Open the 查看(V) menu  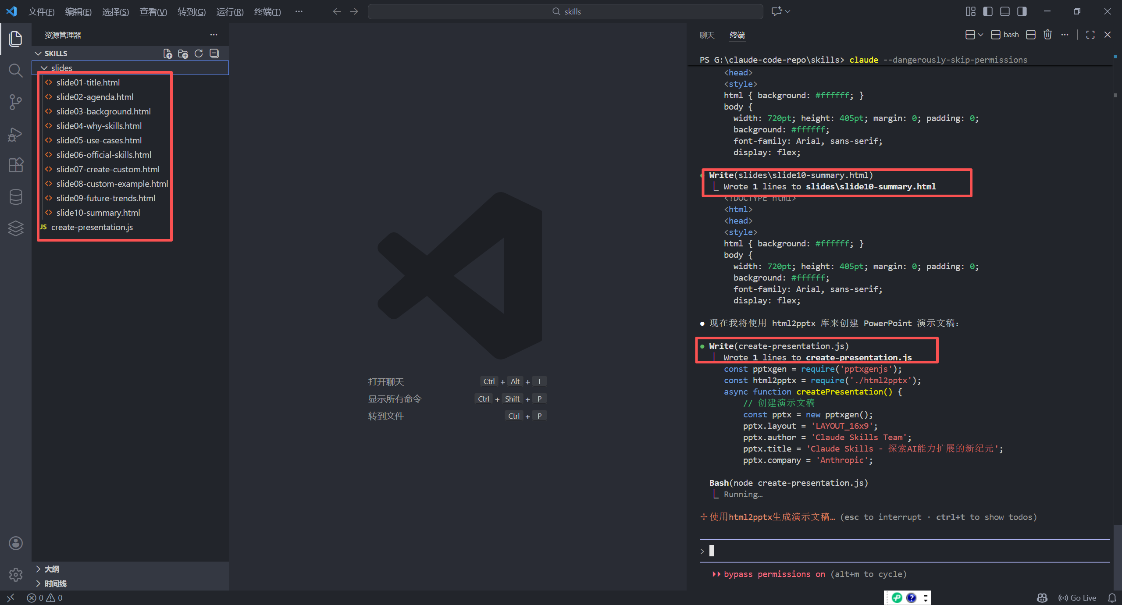click(x=153, y=12)
